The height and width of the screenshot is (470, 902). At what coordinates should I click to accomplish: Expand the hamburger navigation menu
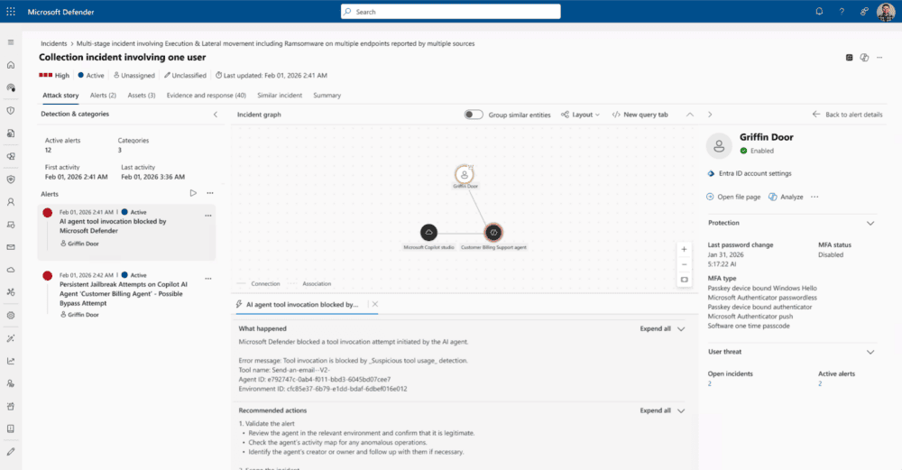point(10,42)
